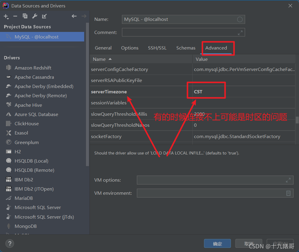
Task: Click the Apache Hive bee icon
Action: point(9,105)
